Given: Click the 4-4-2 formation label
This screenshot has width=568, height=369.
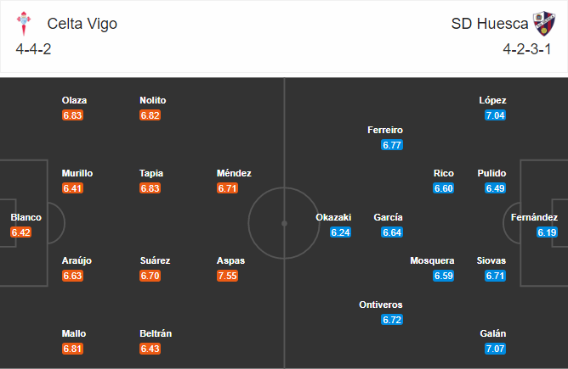Looking at the screenshot, I should click(33, 49).
